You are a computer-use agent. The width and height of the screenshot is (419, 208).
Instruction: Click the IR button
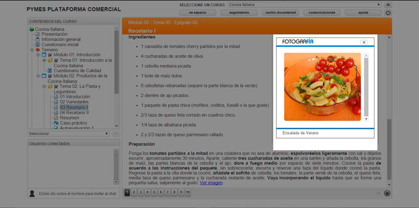click(x=388, y=5)
